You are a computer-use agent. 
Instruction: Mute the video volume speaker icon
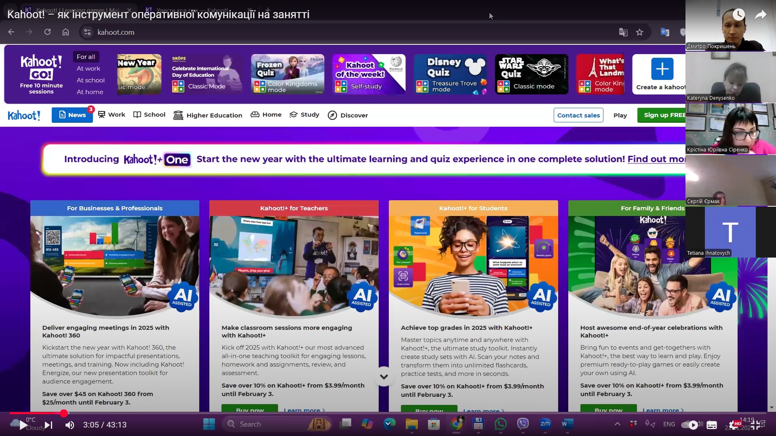[70, 425]
